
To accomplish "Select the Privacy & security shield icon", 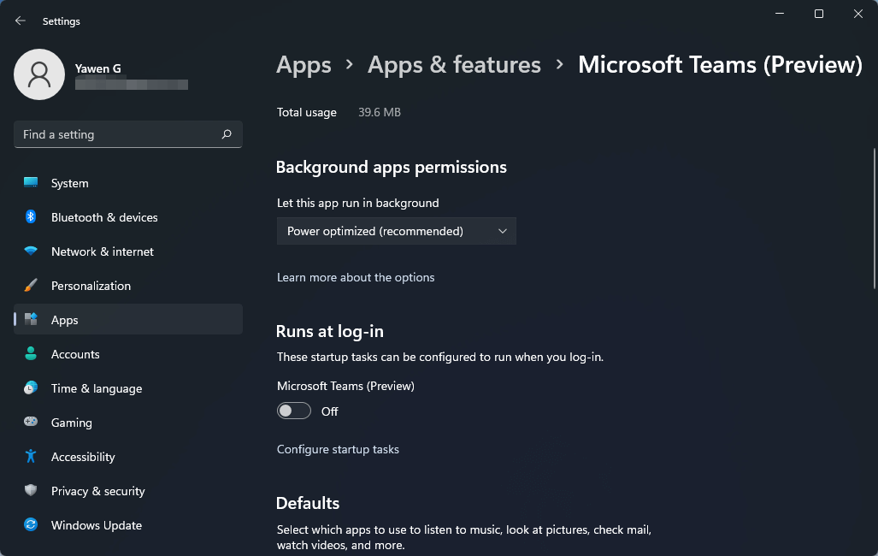I will [31, 490].
